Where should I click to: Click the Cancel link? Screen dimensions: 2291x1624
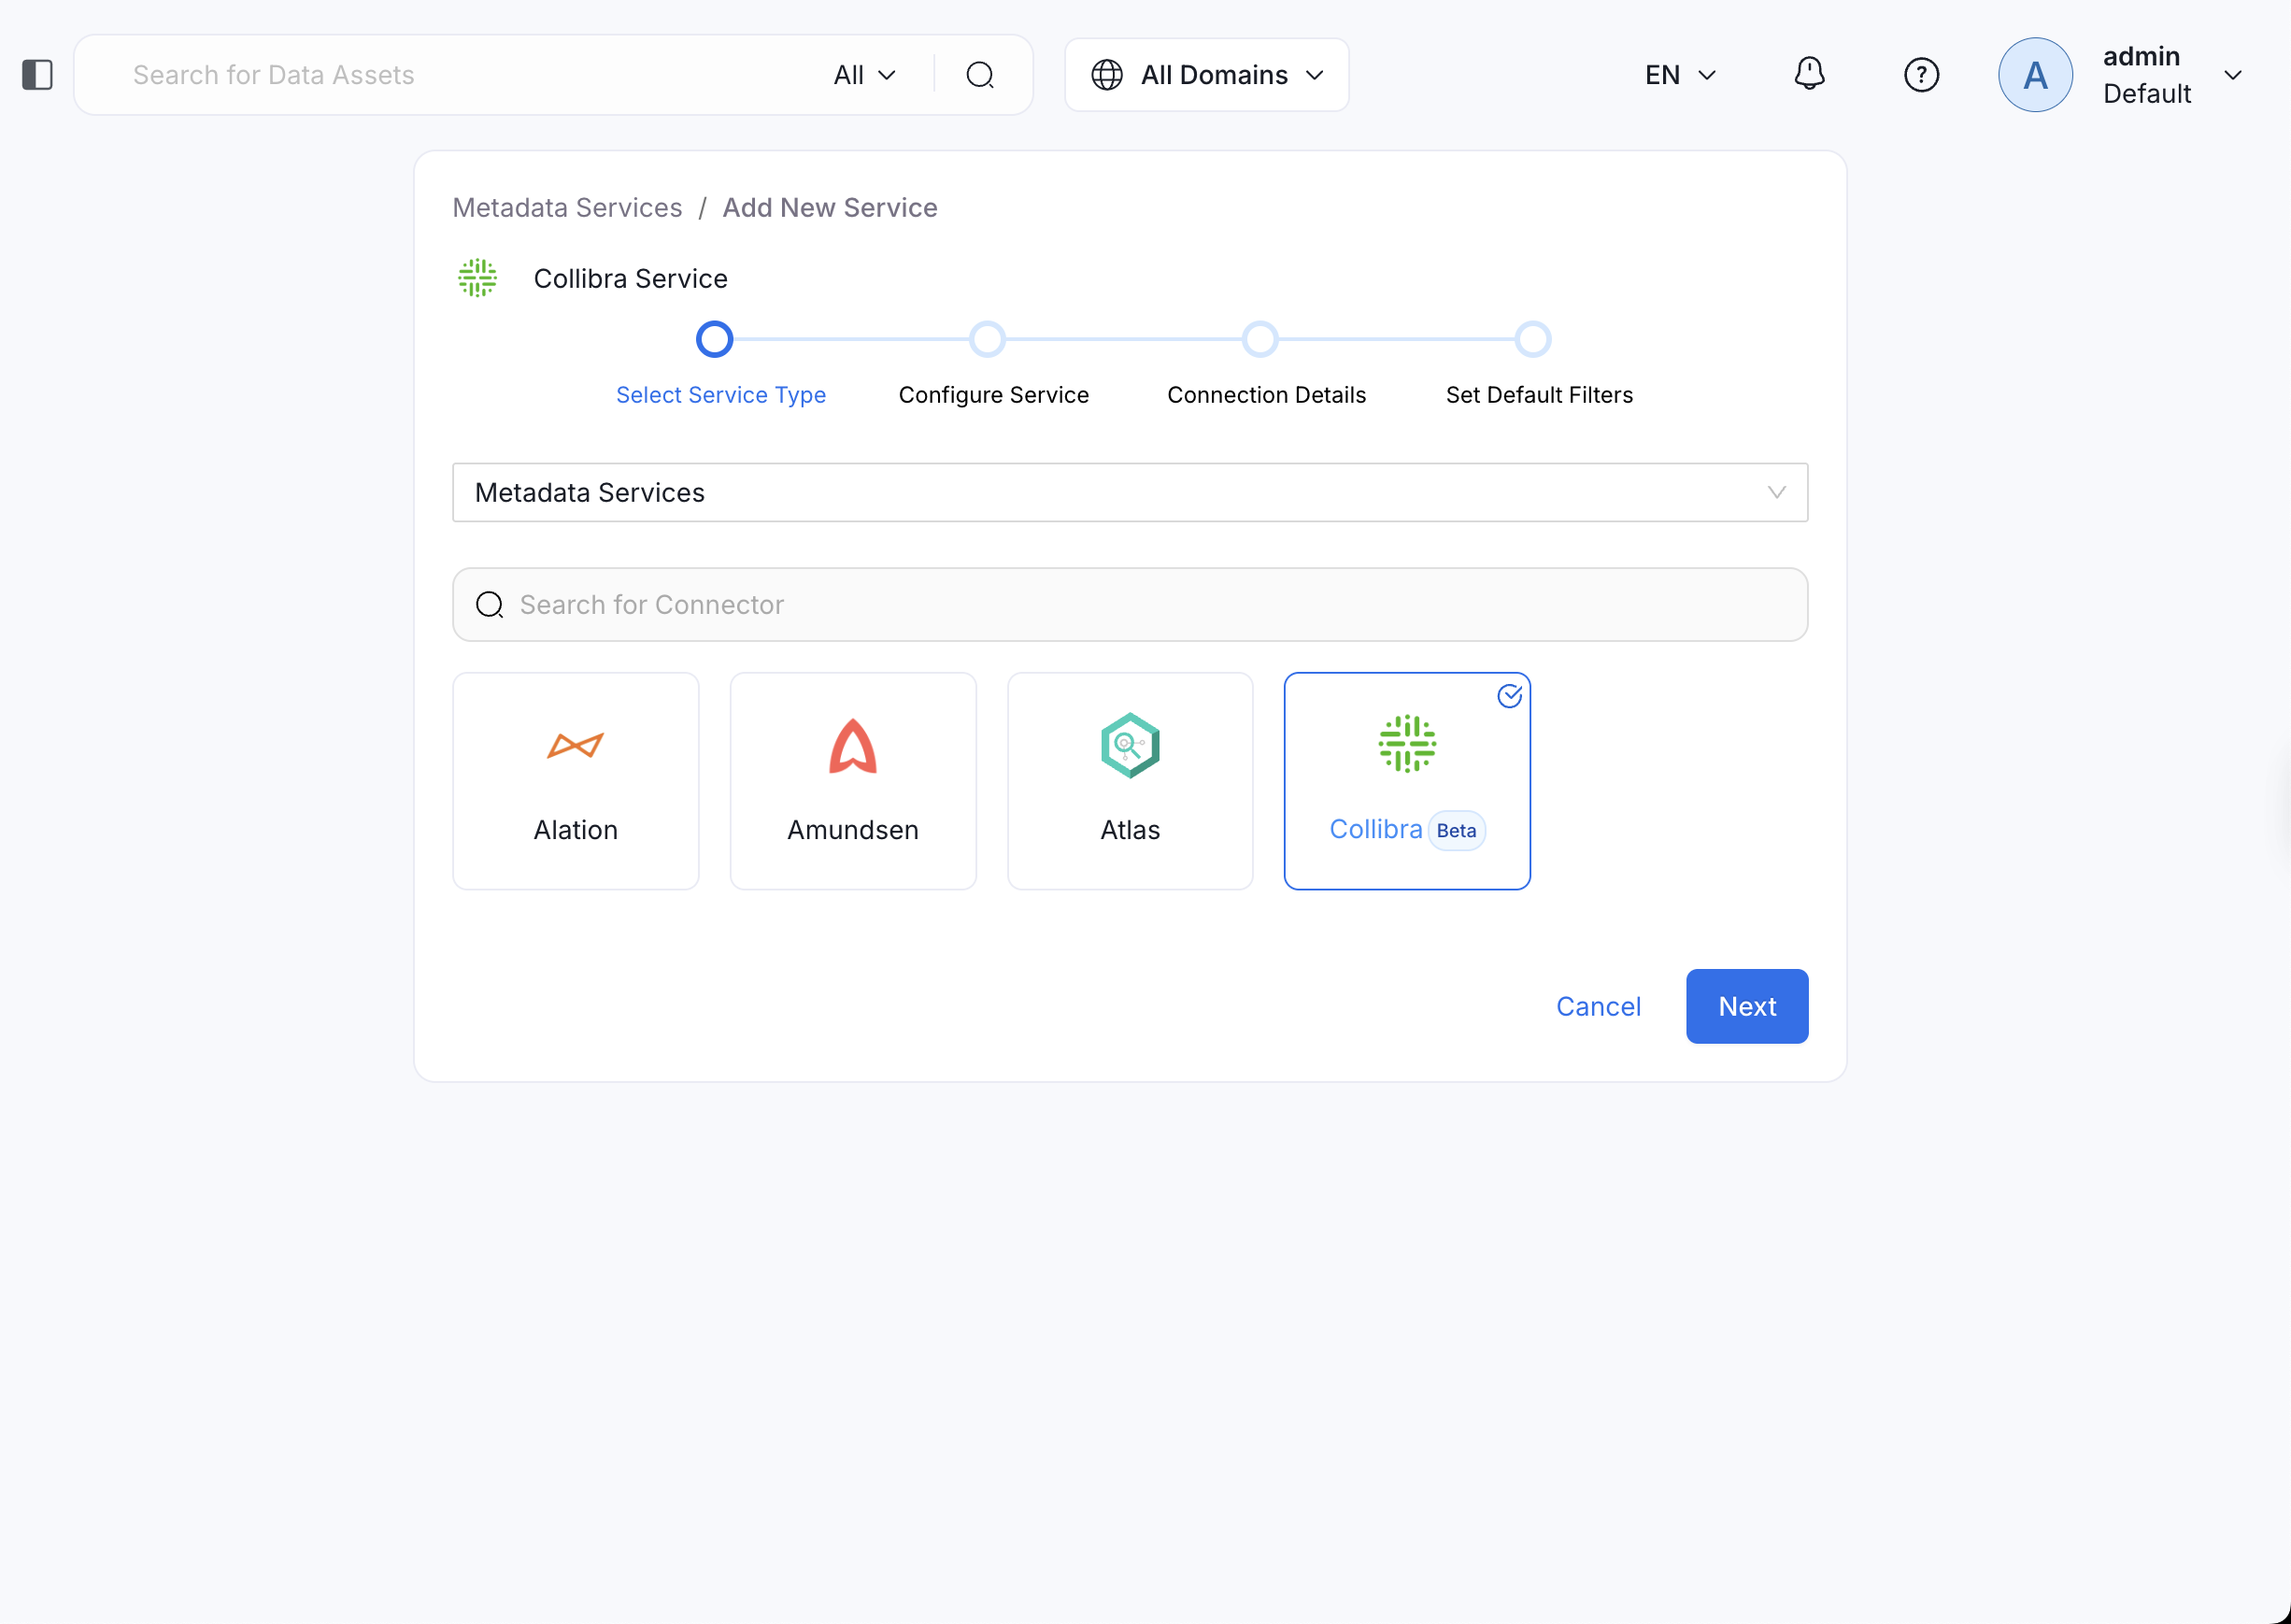click(x=1597, y=1006)
